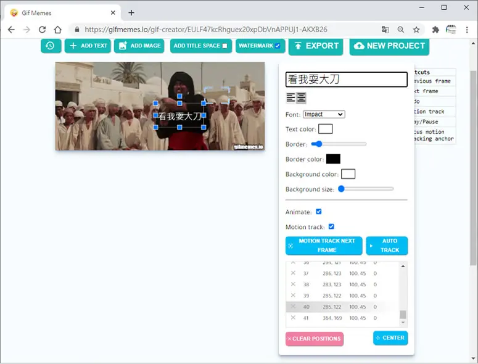Open a new browser tab
Screen dimensions: 478x364
[x=131, y=13]
